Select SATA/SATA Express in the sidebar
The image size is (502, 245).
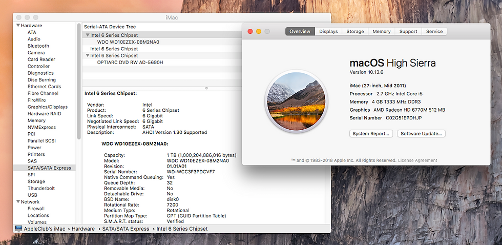point(44,168)
